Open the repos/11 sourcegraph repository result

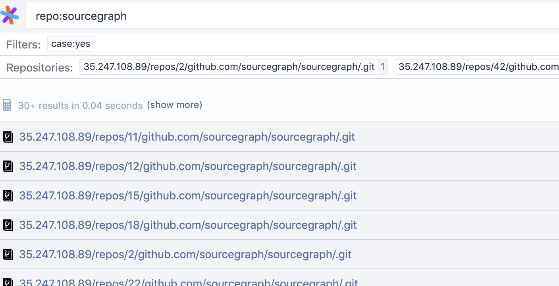(187, 137)
